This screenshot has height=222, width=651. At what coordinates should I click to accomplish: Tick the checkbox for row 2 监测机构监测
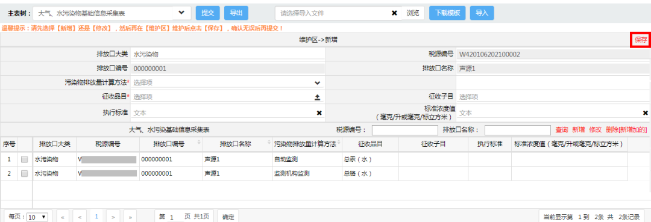(x=25, y=173)
